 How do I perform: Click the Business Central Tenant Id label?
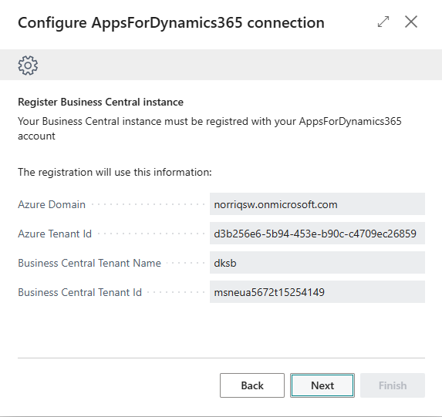click(x=79, y=292)
